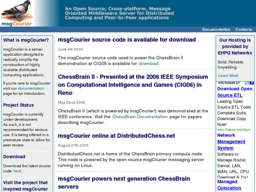The height and width of the screenshot is (192, 256).
Task: Click the 'here' link under Download
Action: [17, 171]
